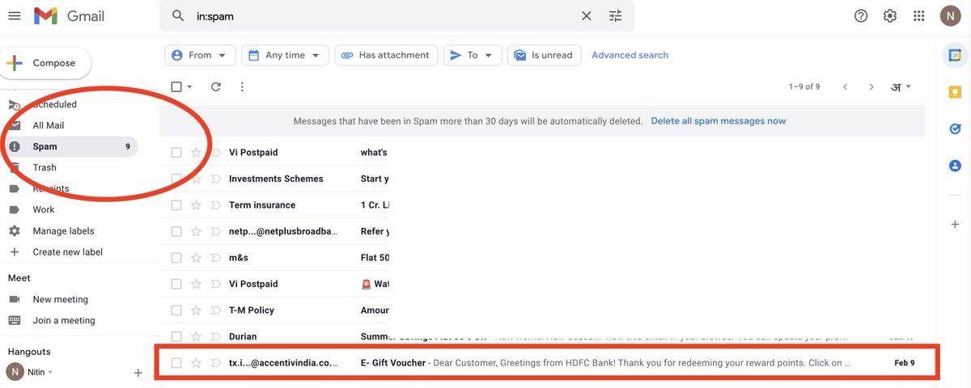Open the main menu hamburger icon

[x=14, y=16]
